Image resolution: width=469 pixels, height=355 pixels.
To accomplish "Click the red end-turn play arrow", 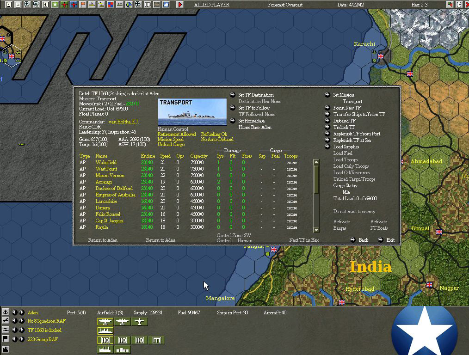I will (180, 5).
